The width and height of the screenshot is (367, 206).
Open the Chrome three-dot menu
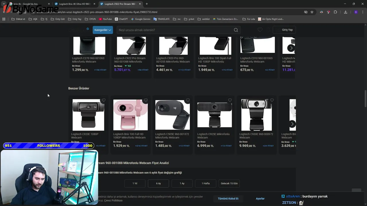click(363, 12)
